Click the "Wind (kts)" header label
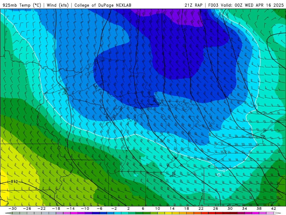The width and height of the screenshot is (286, 215). pyautogui.click(x=58, y=5)
